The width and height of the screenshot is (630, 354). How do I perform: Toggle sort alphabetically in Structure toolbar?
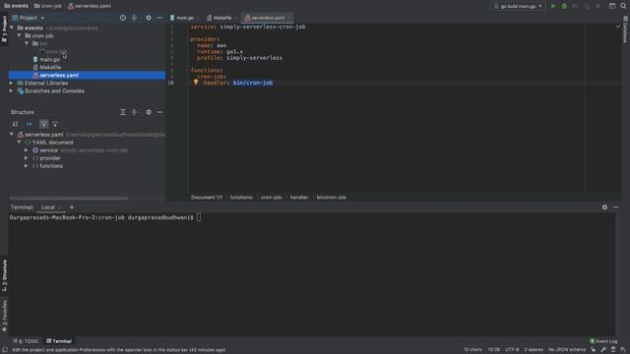pos(15,124)
